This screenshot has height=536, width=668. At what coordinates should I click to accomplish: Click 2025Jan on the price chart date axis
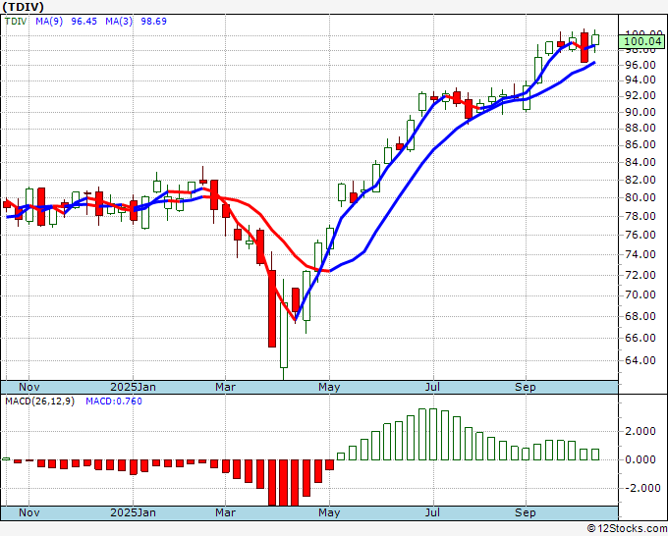133,387
